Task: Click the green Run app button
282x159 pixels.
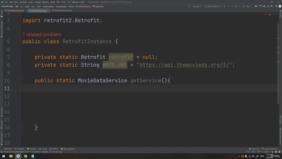Action: 224,6
